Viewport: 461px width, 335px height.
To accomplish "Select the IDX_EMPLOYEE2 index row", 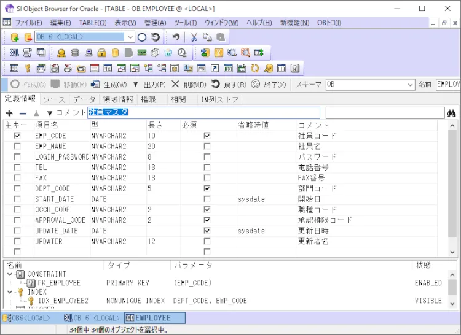I will tap(226, 301).
